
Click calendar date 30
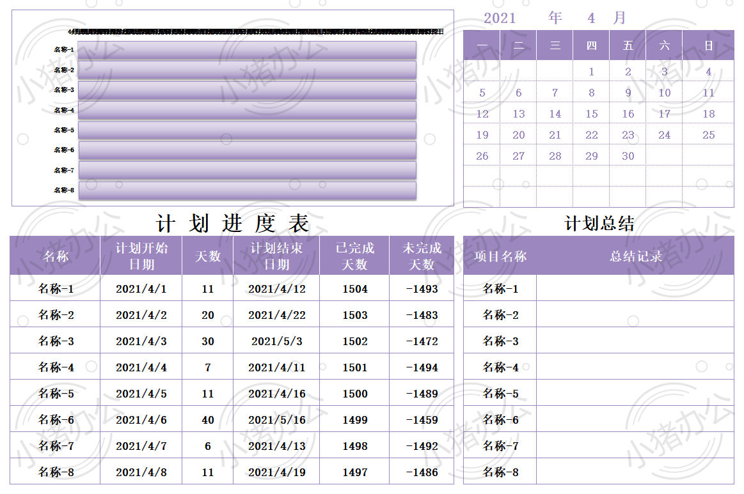pos(628,156)
